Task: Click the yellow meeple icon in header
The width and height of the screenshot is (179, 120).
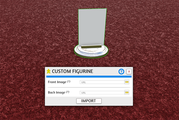Action: tap(49, 71)
